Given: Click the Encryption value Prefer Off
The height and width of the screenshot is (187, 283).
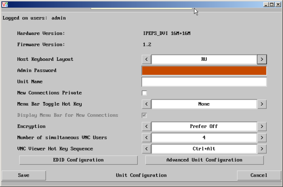Looking at the screenshot, I should point(204,126).
